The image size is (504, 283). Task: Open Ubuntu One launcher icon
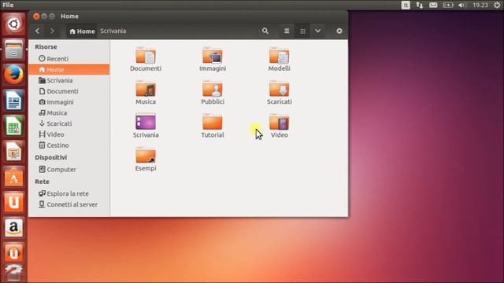pyautogui.click(x=13, y=202)
